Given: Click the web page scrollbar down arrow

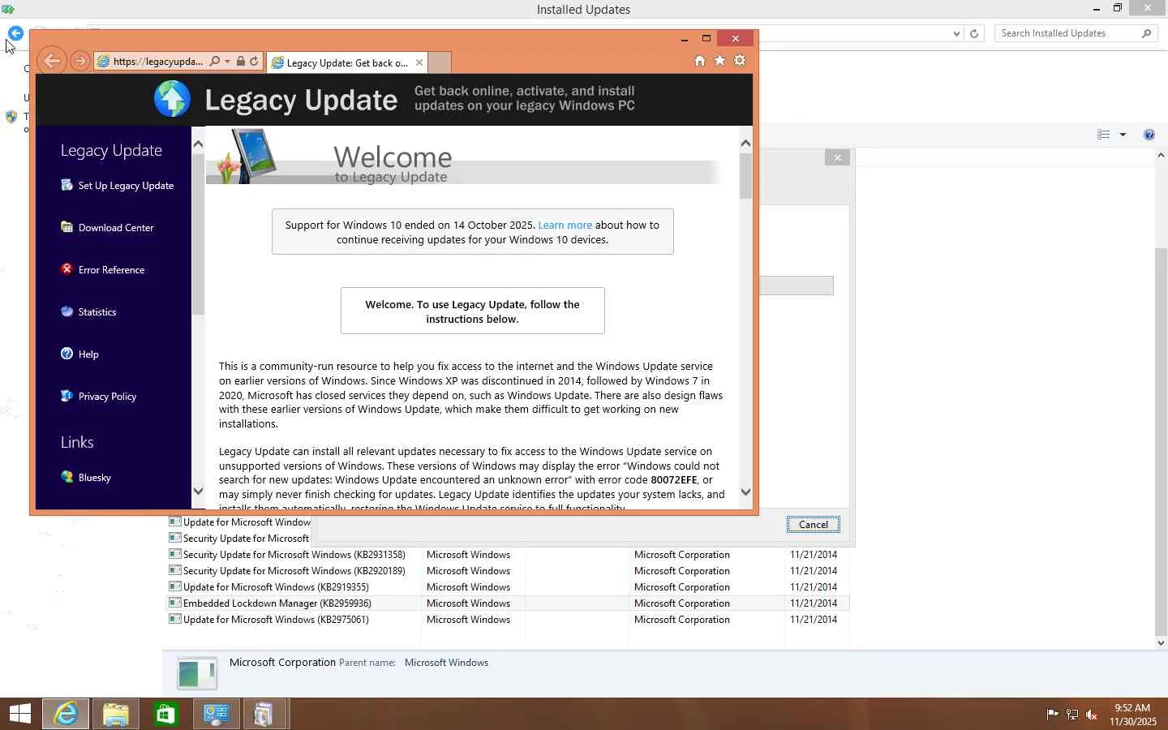Looking at the screenshot, I should pyautogui.click(x=745, y=492).
